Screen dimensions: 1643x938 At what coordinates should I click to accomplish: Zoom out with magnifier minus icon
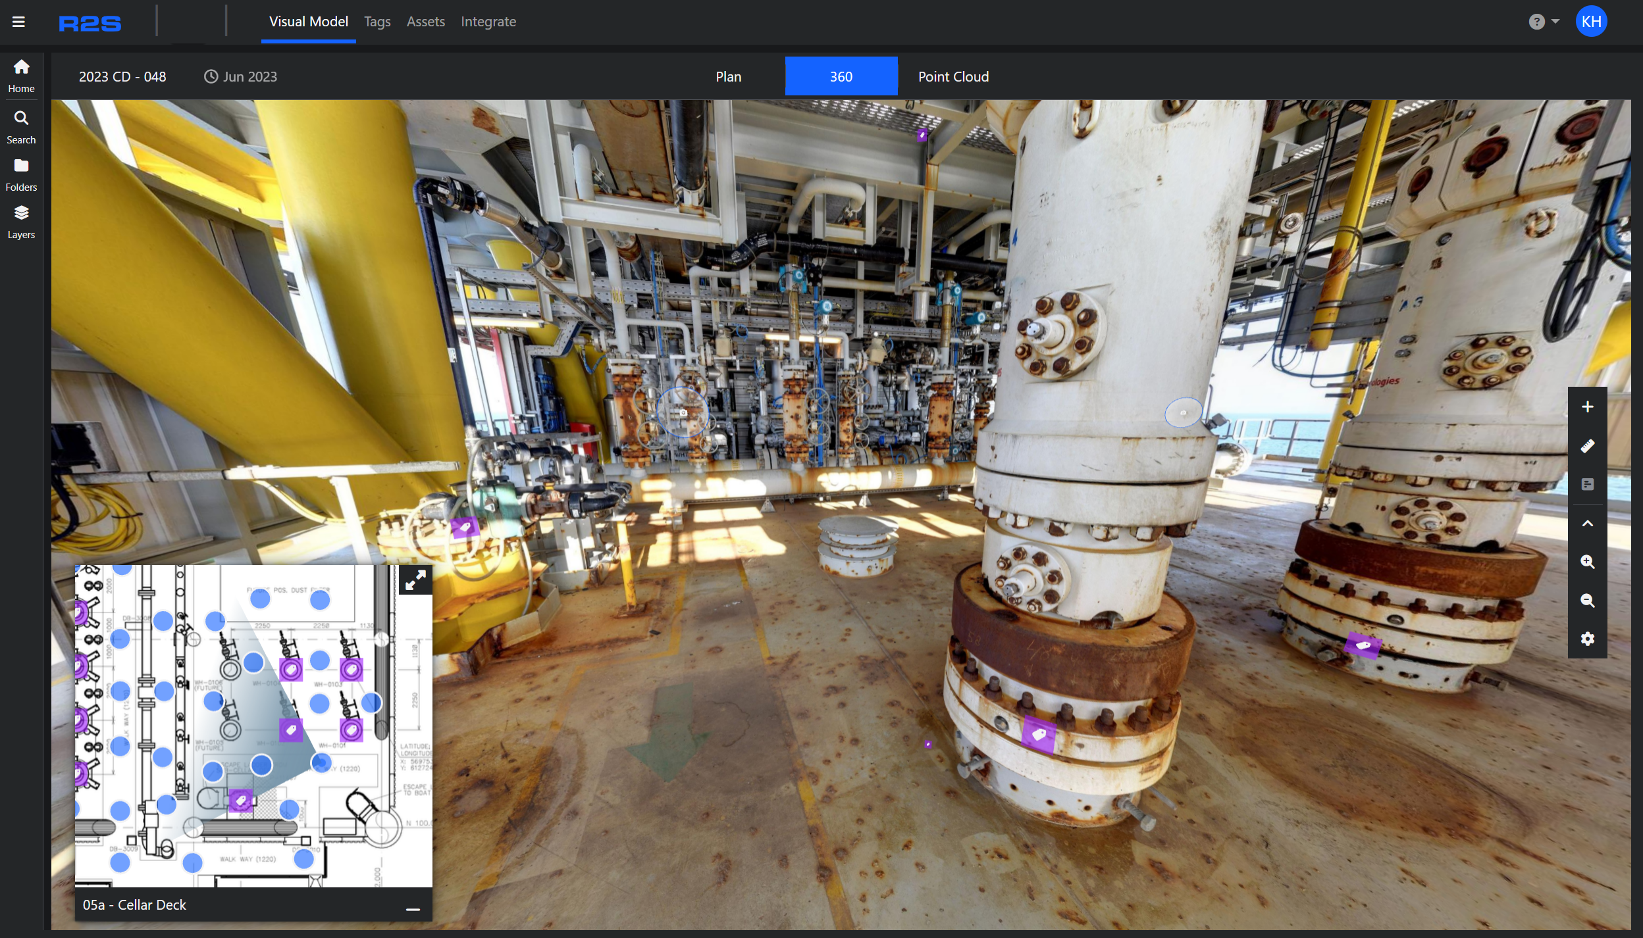[1587, 601]
